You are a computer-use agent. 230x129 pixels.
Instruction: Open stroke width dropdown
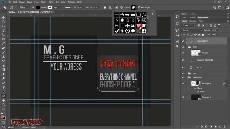point(62,8)
